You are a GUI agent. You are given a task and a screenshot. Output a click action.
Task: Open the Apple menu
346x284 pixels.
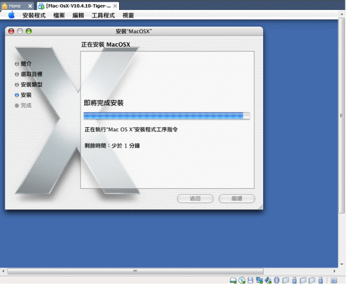11,15
